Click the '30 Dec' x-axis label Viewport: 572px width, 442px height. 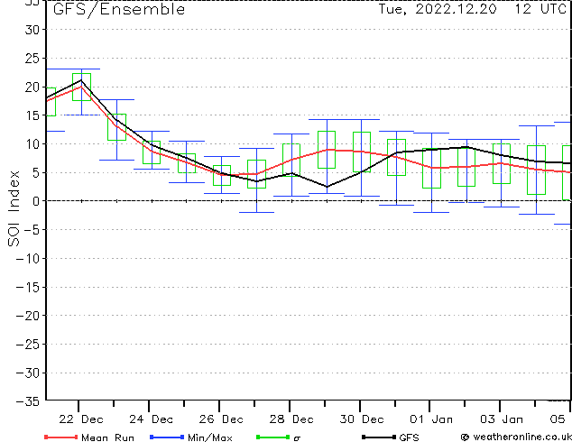(x=362, y=419)
